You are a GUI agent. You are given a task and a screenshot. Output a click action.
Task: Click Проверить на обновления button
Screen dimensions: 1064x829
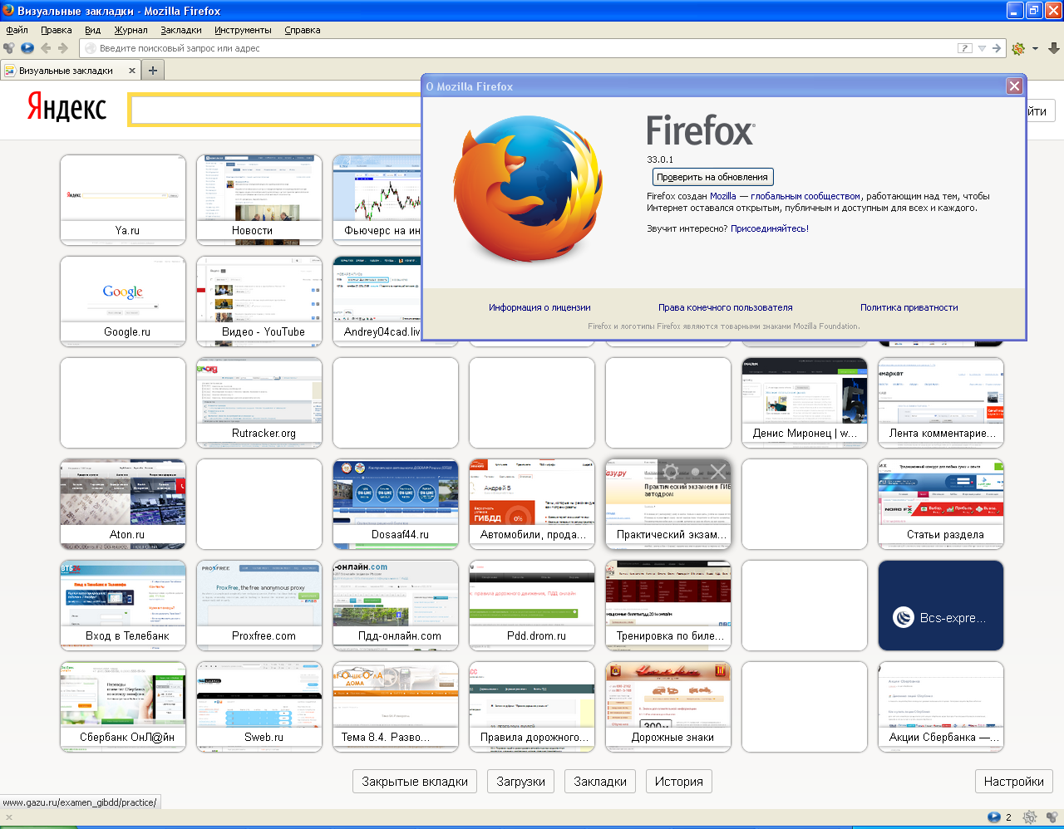click(x=712, y=177)
